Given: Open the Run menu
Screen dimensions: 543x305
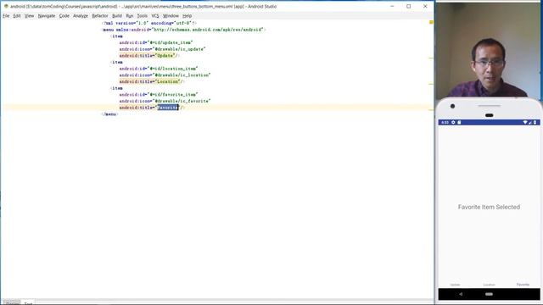Looking at the screenshot, I should [130, 16].
